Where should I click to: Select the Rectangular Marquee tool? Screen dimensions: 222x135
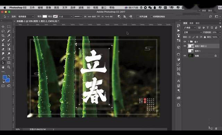(9, 27)
